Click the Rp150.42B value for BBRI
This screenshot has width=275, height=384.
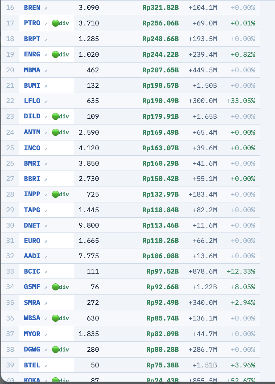click(161, 179)
